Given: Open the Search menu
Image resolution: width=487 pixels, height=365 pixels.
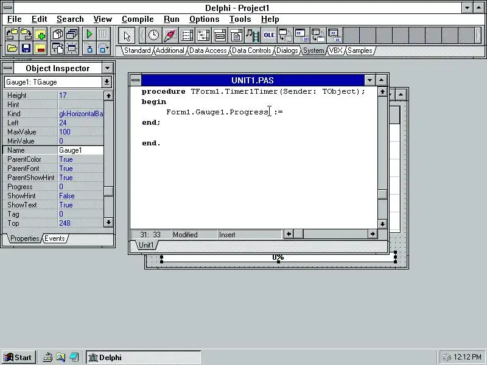Looking at the screenshot, I should pyautogui.click(x=70, y=19).
